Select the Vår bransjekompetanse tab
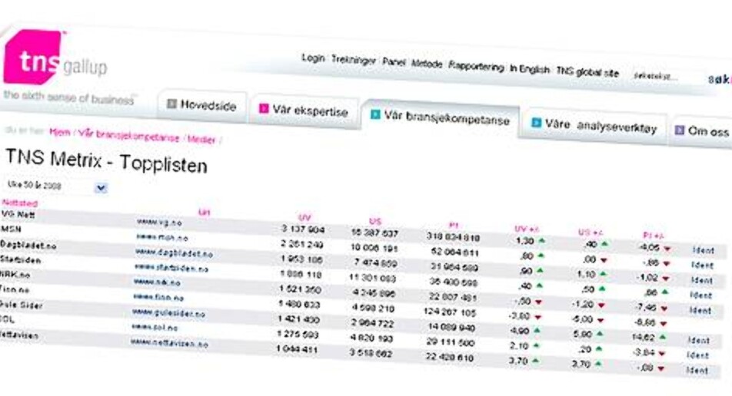Image resolution: width=732 pixels, height=396 pixels. tap(438, 118)
